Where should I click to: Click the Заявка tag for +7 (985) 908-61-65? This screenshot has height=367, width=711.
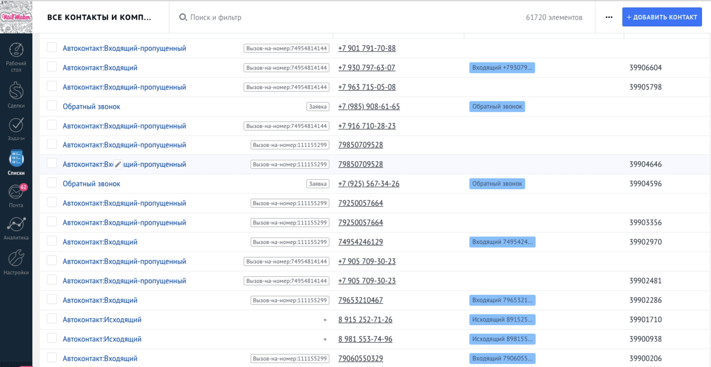point(317,107)
